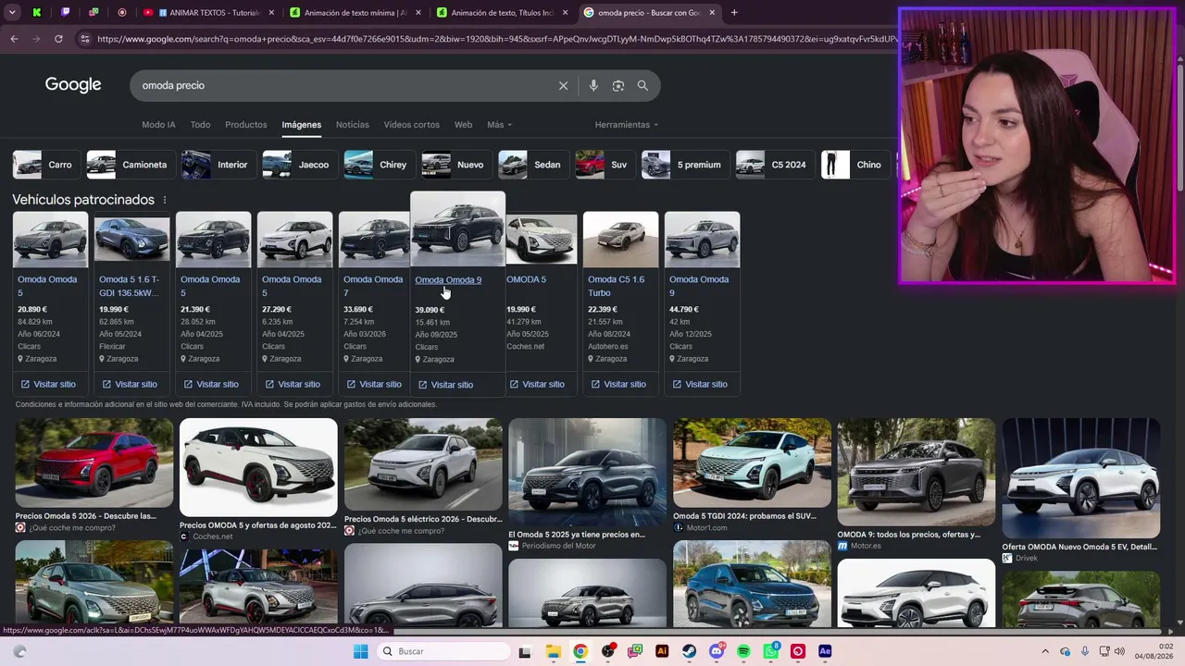Open the tab search dropdown arrow
Screen dimensions: 1185x666
coord(10,13)
